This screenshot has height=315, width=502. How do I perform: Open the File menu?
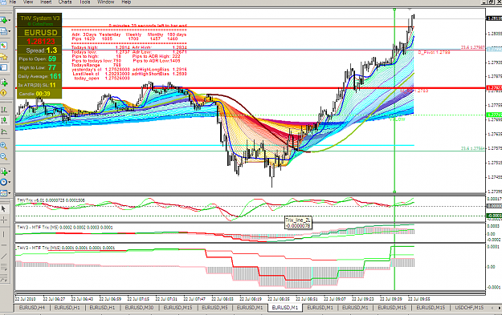tap(13, 2)
